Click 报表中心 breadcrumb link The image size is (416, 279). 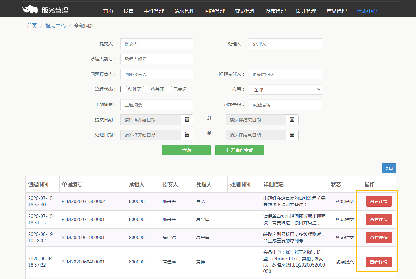[x=55, y=26]
